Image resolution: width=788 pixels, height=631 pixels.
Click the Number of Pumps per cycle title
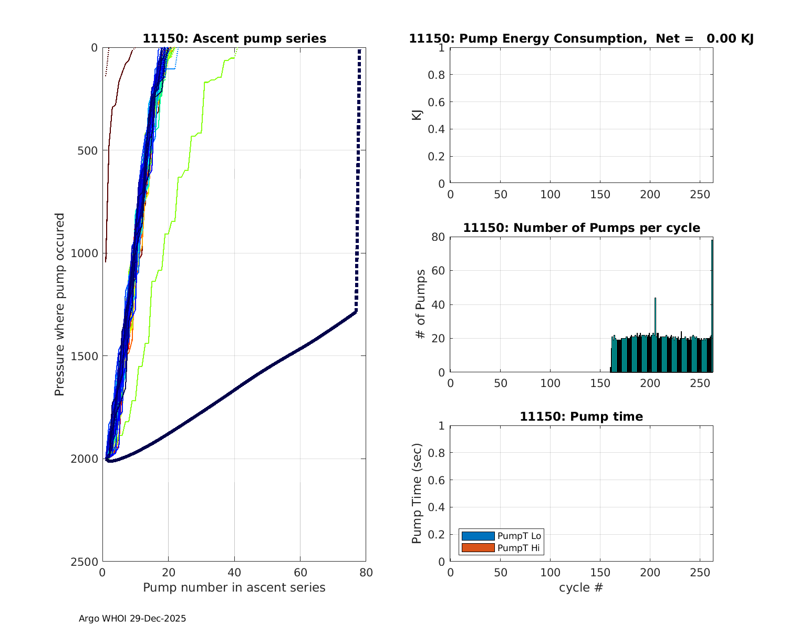click(581, 228)
